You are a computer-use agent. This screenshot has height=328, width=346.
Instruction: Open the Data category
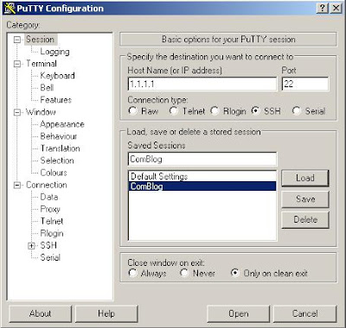coord(49,197)
